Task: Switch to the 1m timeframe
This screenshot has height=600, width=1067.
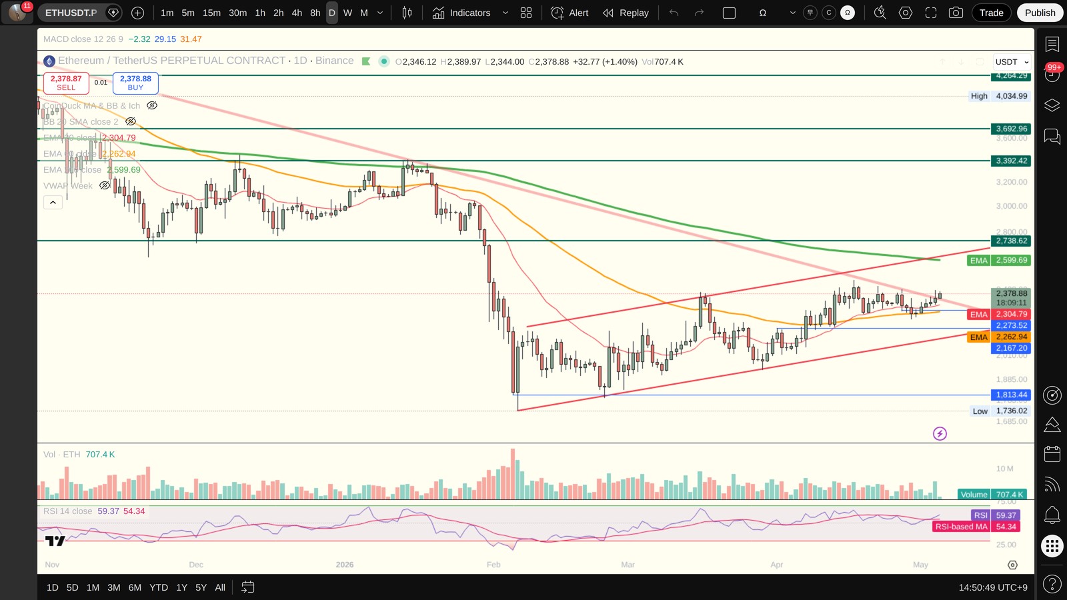Action: pos(167,13)
